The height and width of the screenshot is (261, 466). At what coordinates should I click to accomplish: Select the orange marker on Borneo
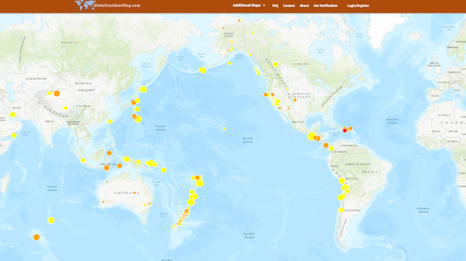coord(109,153)
